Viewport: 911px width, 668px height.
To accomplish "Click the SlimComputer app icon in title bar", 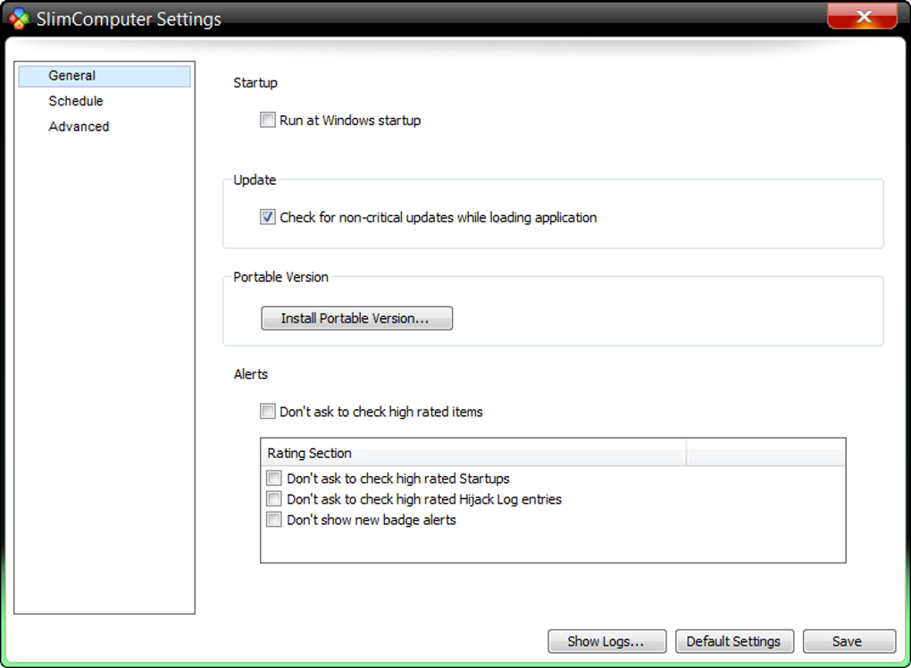I will coord(19,19).
